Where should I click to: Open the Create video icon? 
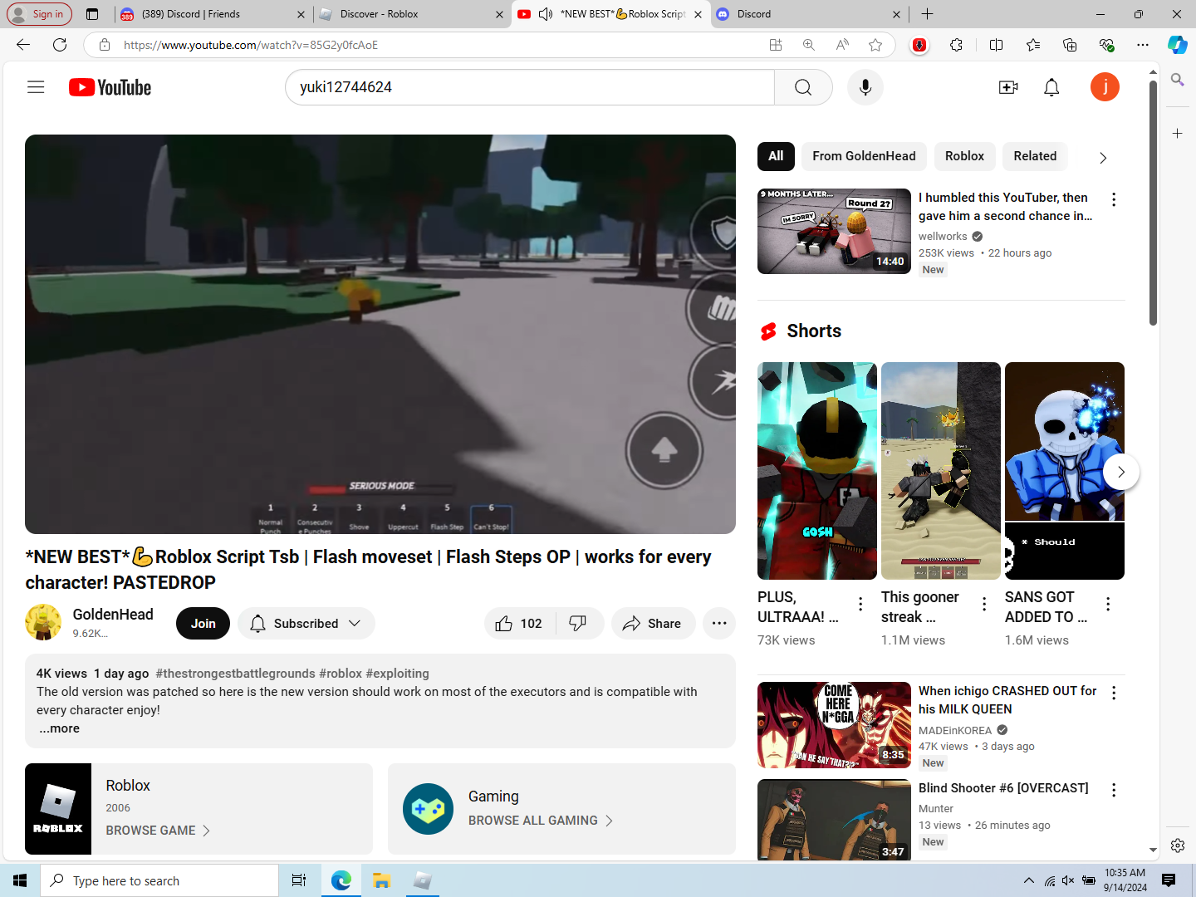pyautogui.click(x=1008, y=87)
